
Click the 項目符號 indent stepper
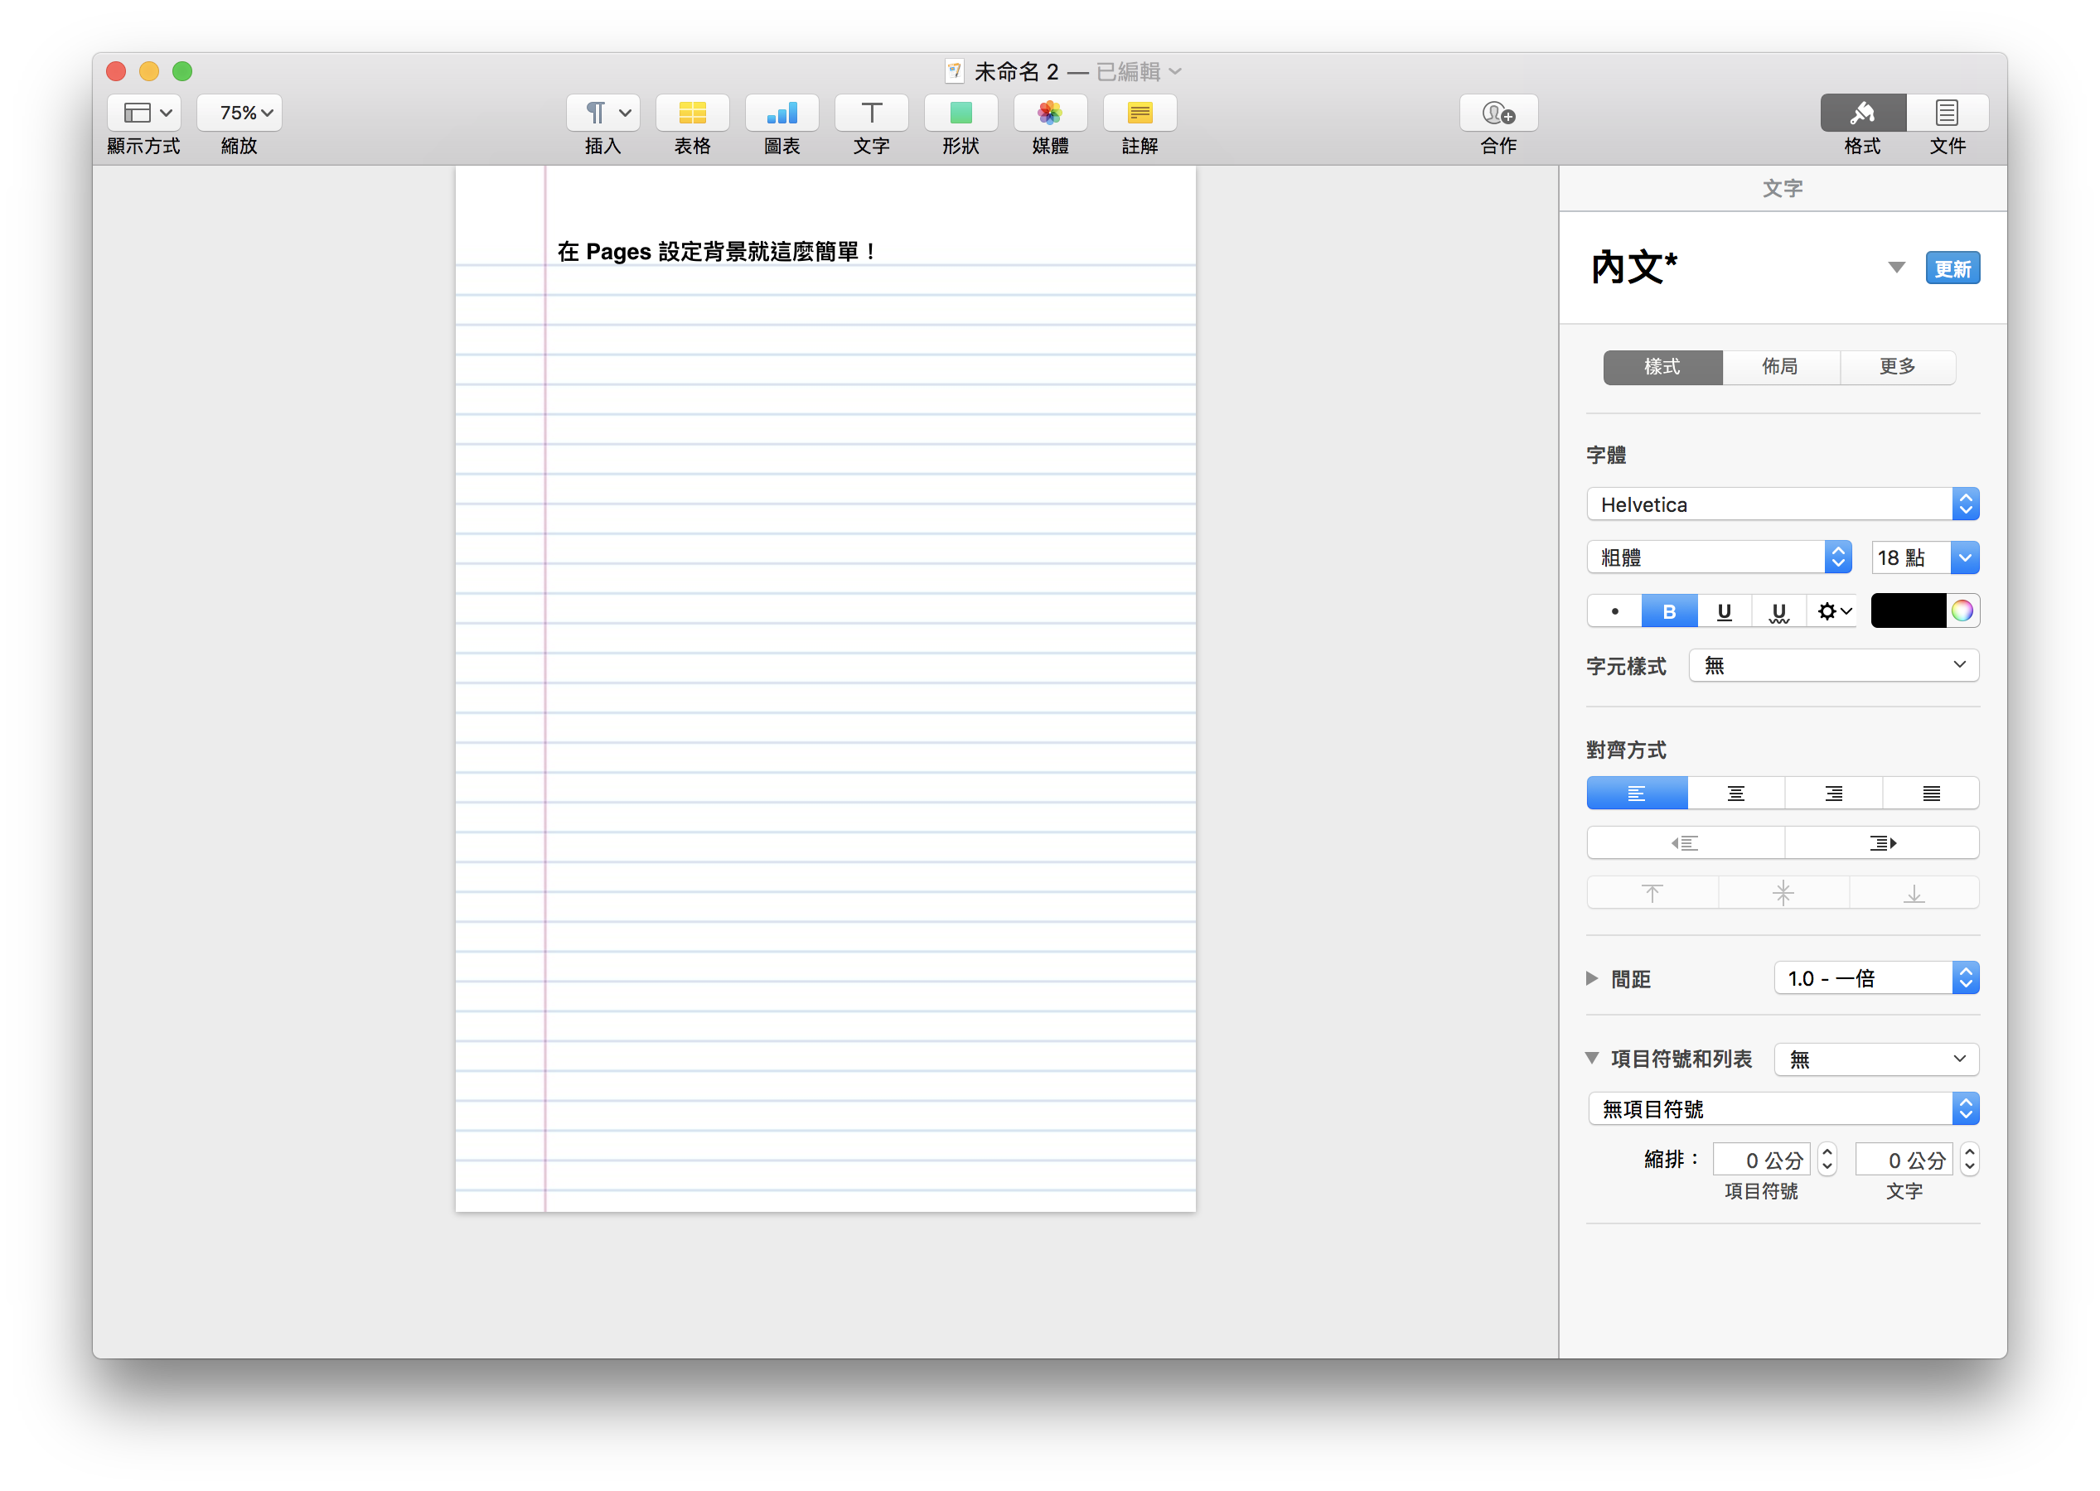pos(1827,1160)
